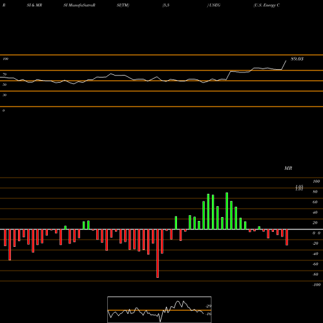
Task: Click the 80 label on the MR axis
Action: 315,192
